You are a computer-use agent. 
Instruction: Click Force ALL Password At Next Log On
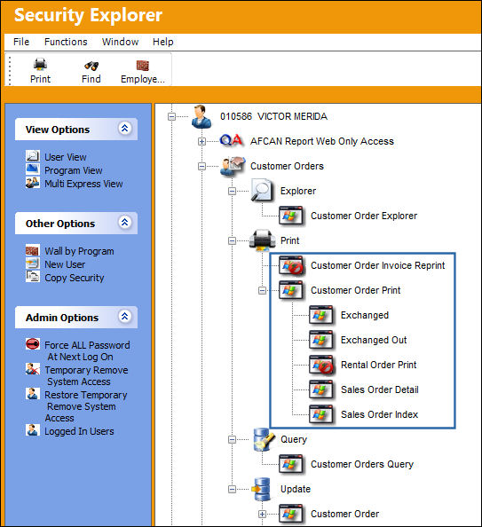(87, 350)
